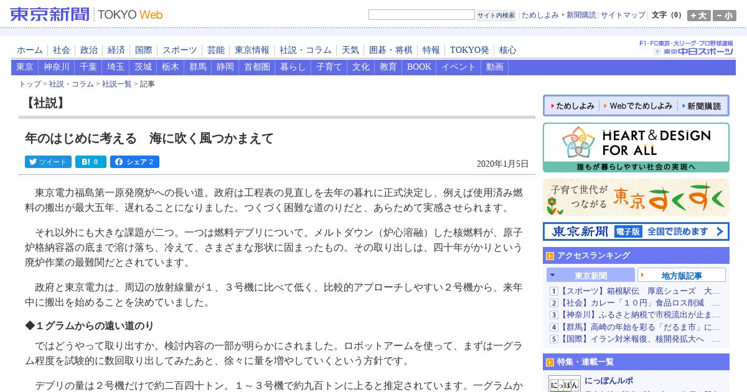This screenshot has height=392, width=747.
Task: Open the 特報 navigation item
Action: tap(431, 50)
